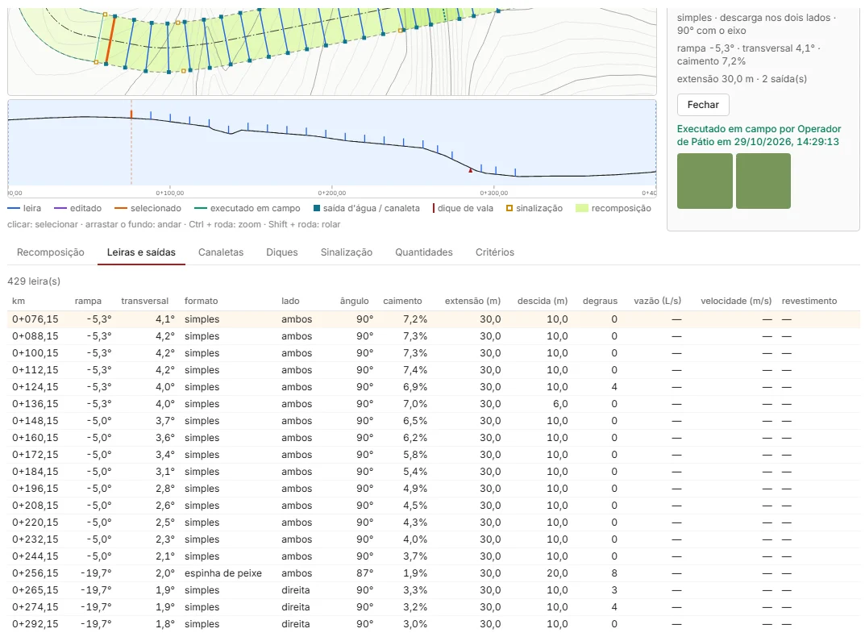Click the formato column header
This screenshot has height=637, width=865.
point(201,301)
